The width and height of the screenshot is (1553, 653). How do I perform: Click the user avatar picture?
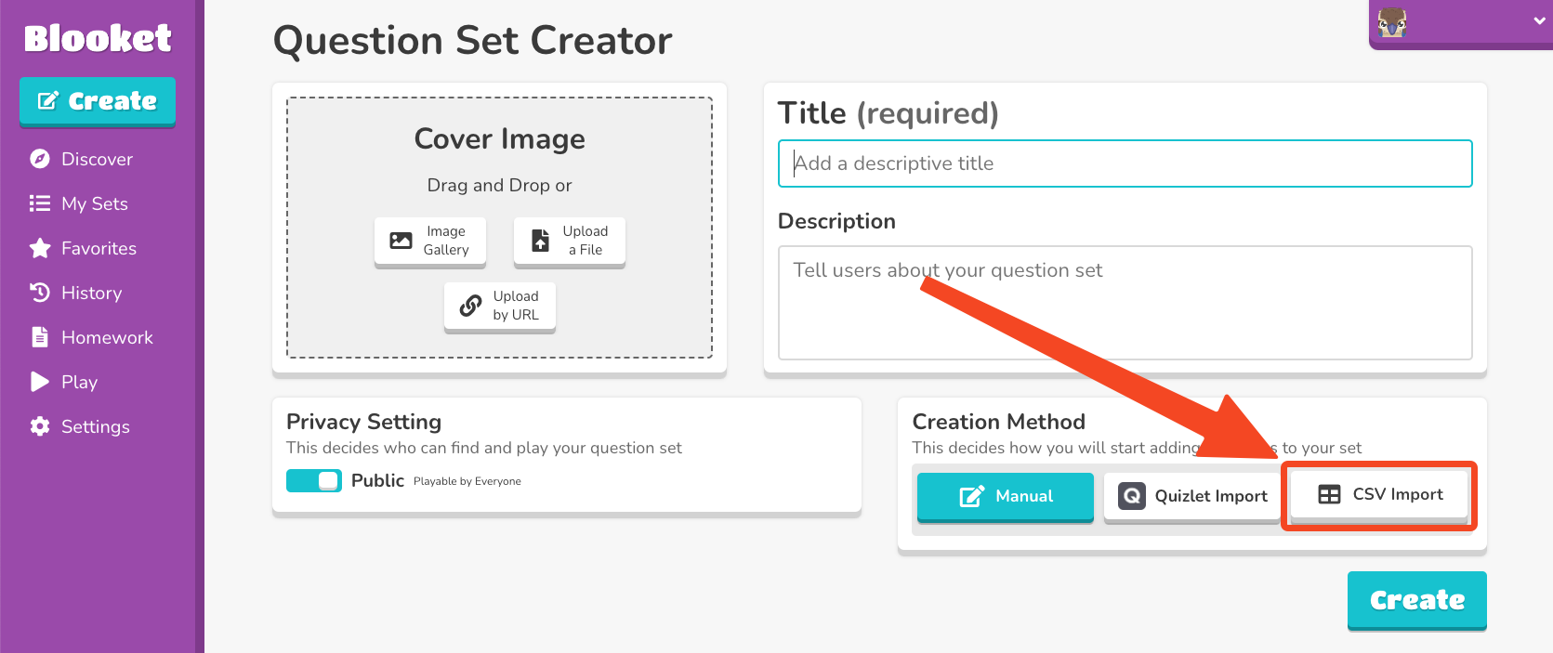(x=1392, y=21)
